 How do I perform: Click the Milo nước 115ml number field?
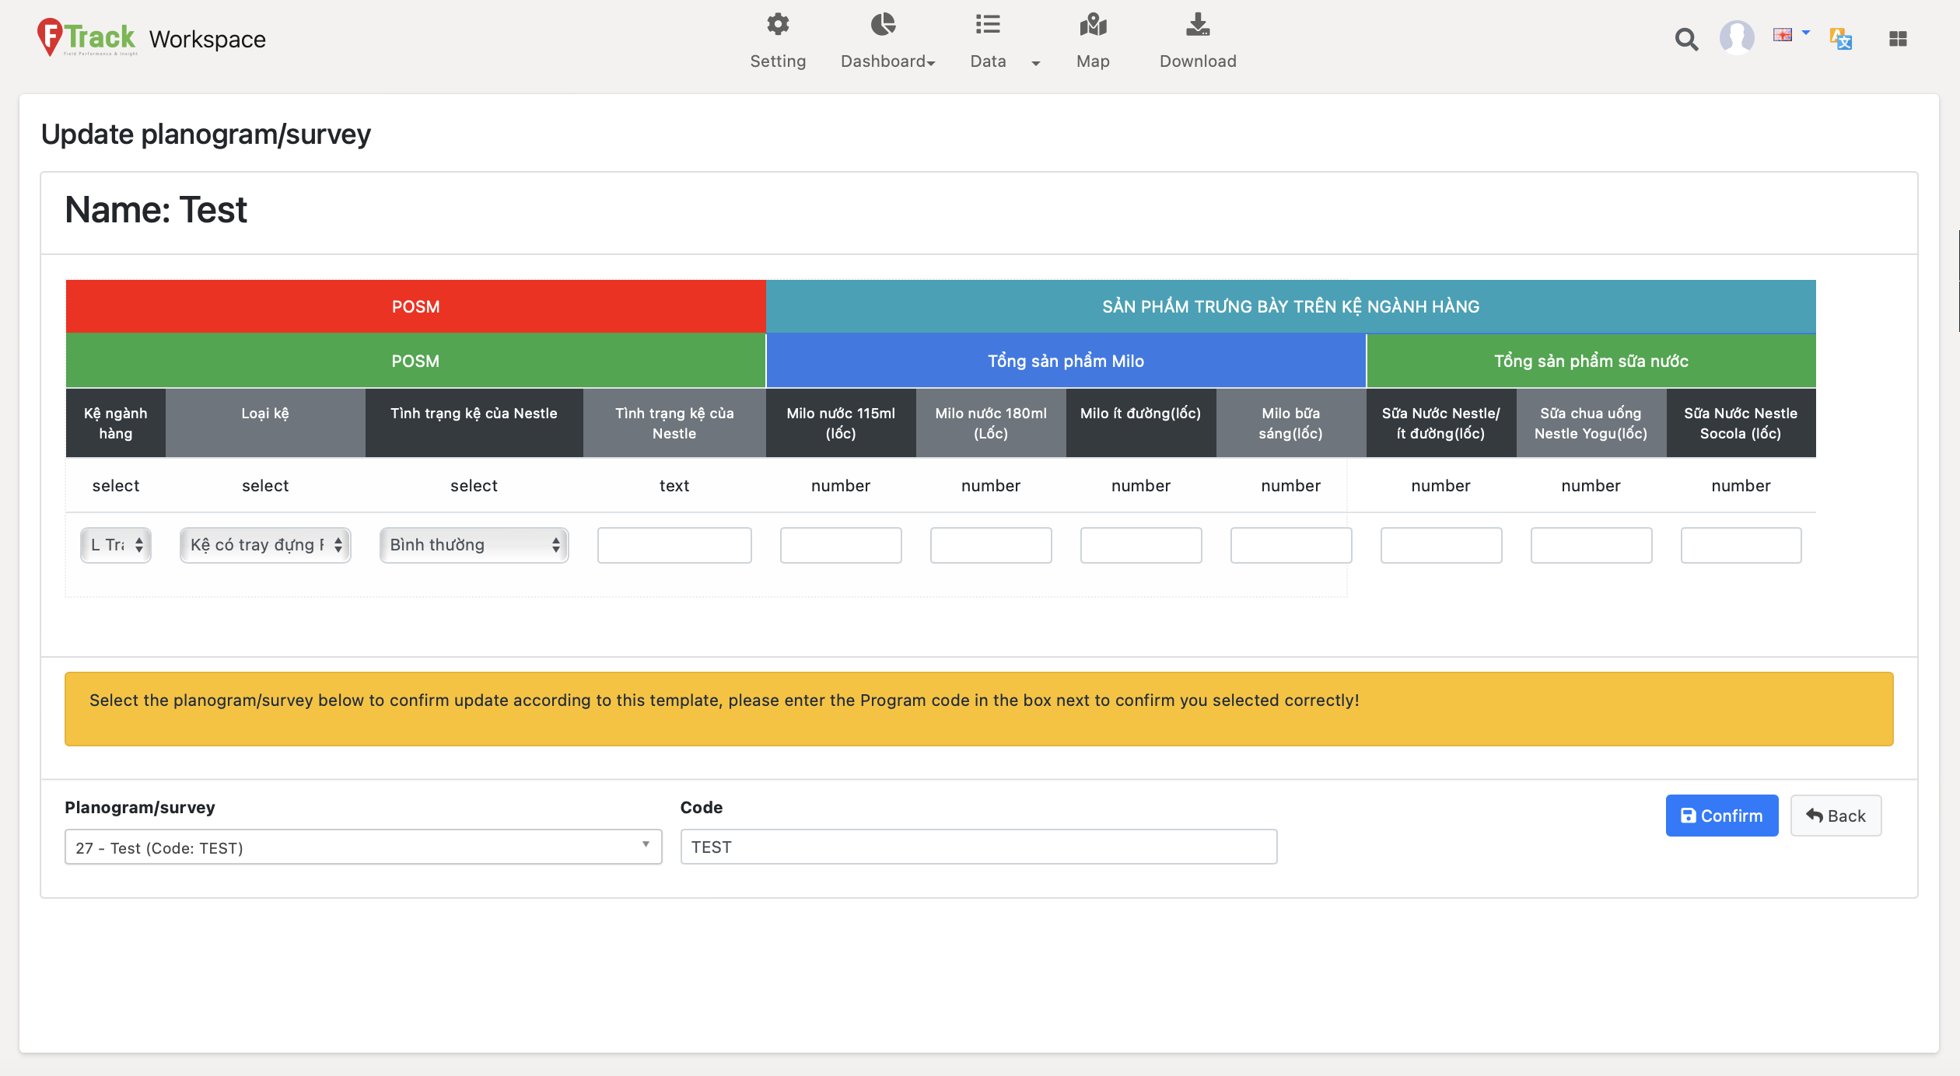pyautogui.click(x=841, y=545)
